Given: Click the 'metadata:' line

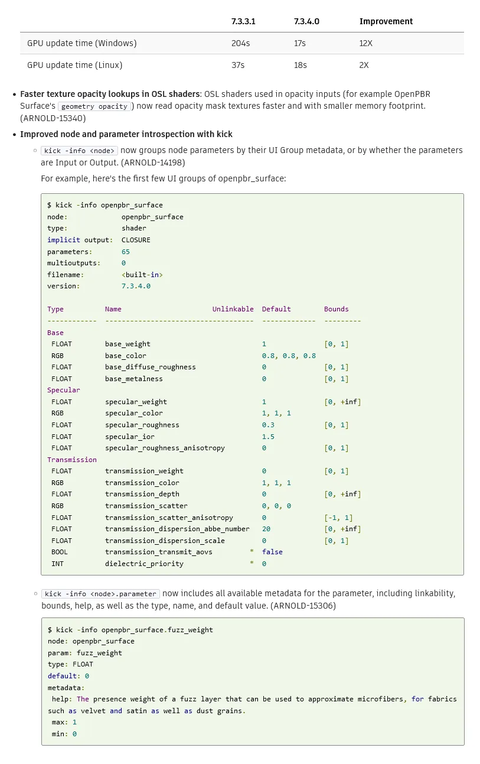Looking at the screenshot, I should pos(66,688).
